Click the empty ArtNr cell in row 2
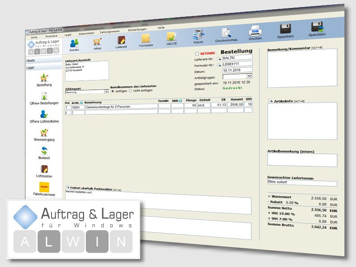The width and height of the screenshot is (356, 267). coord(78,113)
